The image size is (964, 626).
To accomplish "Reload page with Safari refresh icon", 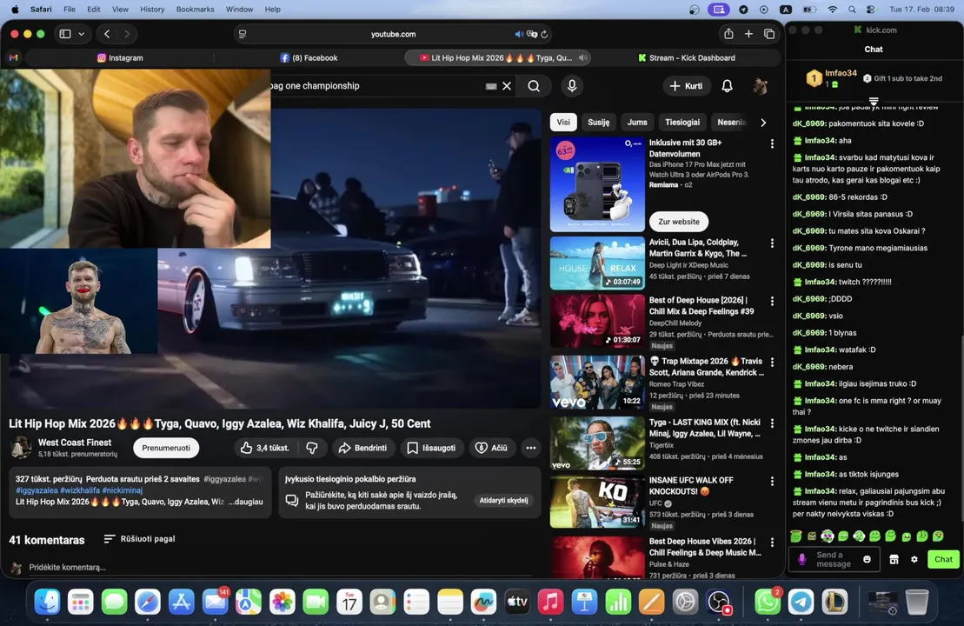I will [544, 35].
